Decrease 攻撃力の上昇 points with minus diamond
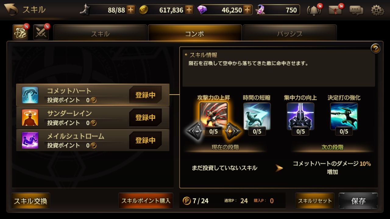 [195, 131]
